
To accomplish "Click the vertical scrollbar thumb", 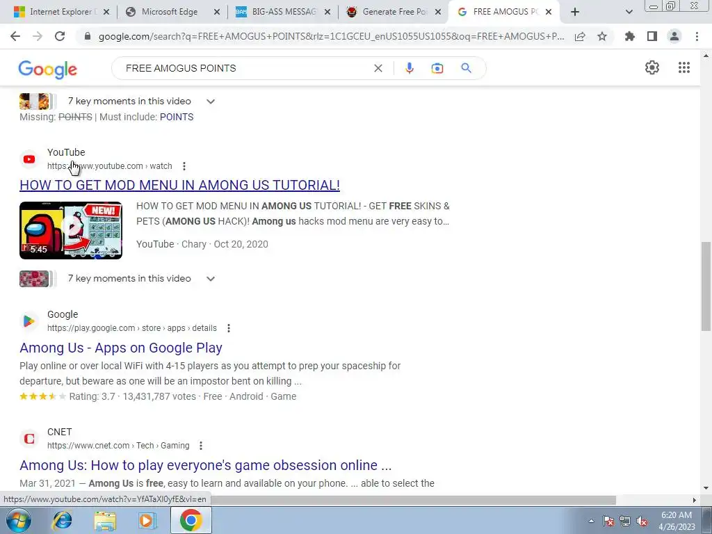I will pos(706,287).
